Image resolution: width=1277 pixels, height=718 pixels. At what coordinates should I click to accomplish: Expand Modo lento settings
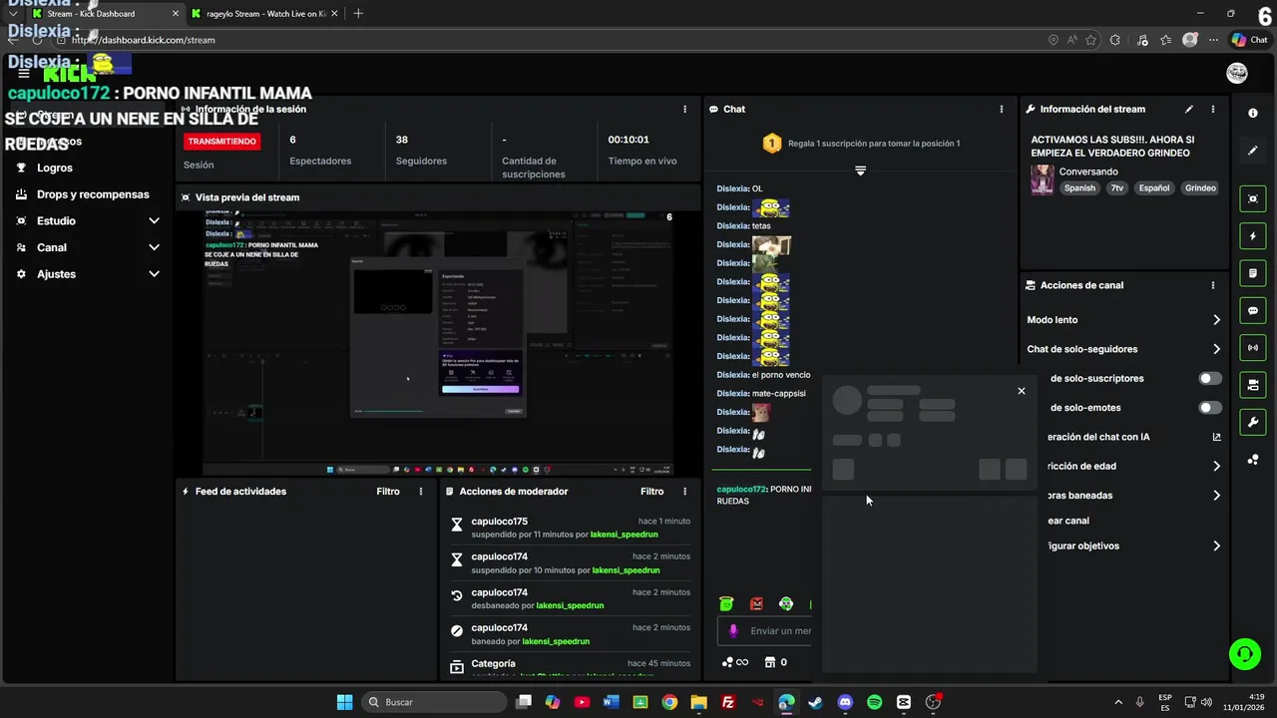pos(1216,320)
